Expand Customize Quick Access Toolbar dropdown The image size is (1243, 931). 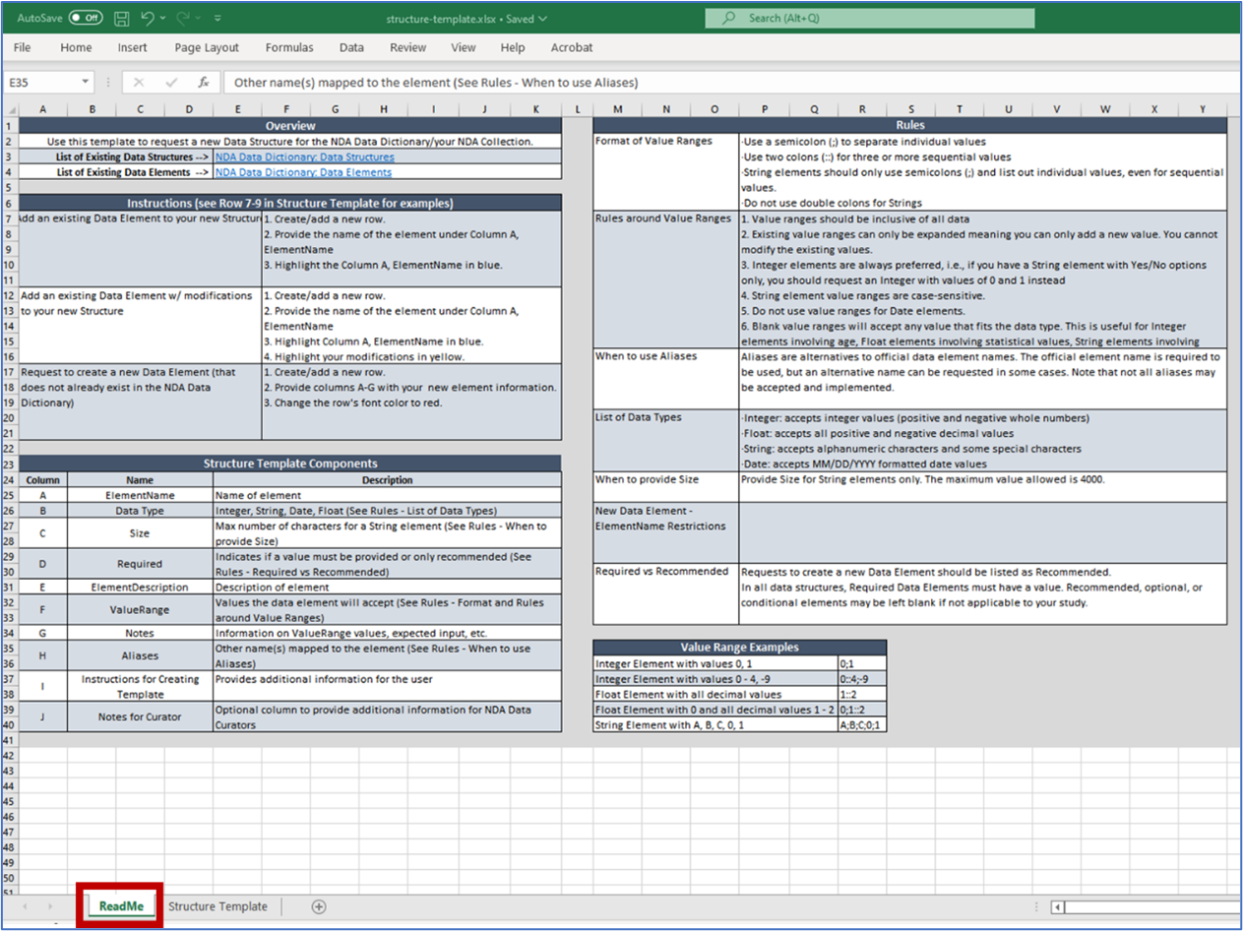pyautogui.click(x=218, y=18)
